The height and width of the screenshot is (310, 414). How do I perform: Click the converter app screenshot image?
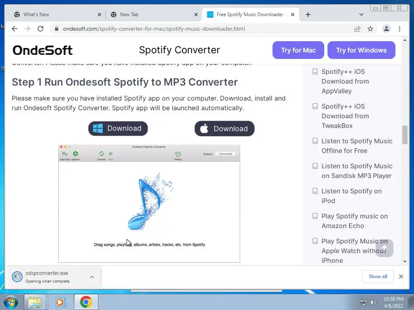(x=149, y=203)
